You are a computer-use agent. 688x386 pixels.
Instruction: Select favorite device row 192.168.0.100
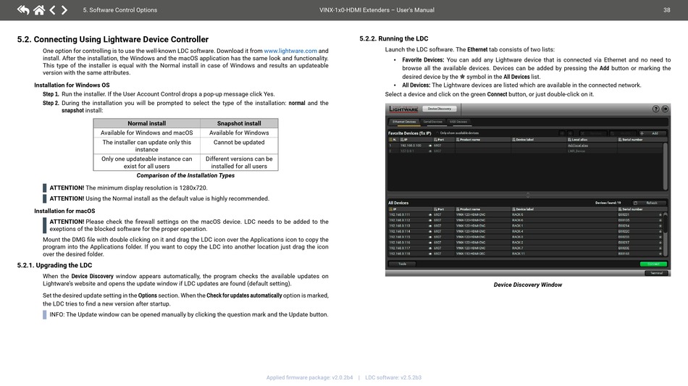(525, 146)
